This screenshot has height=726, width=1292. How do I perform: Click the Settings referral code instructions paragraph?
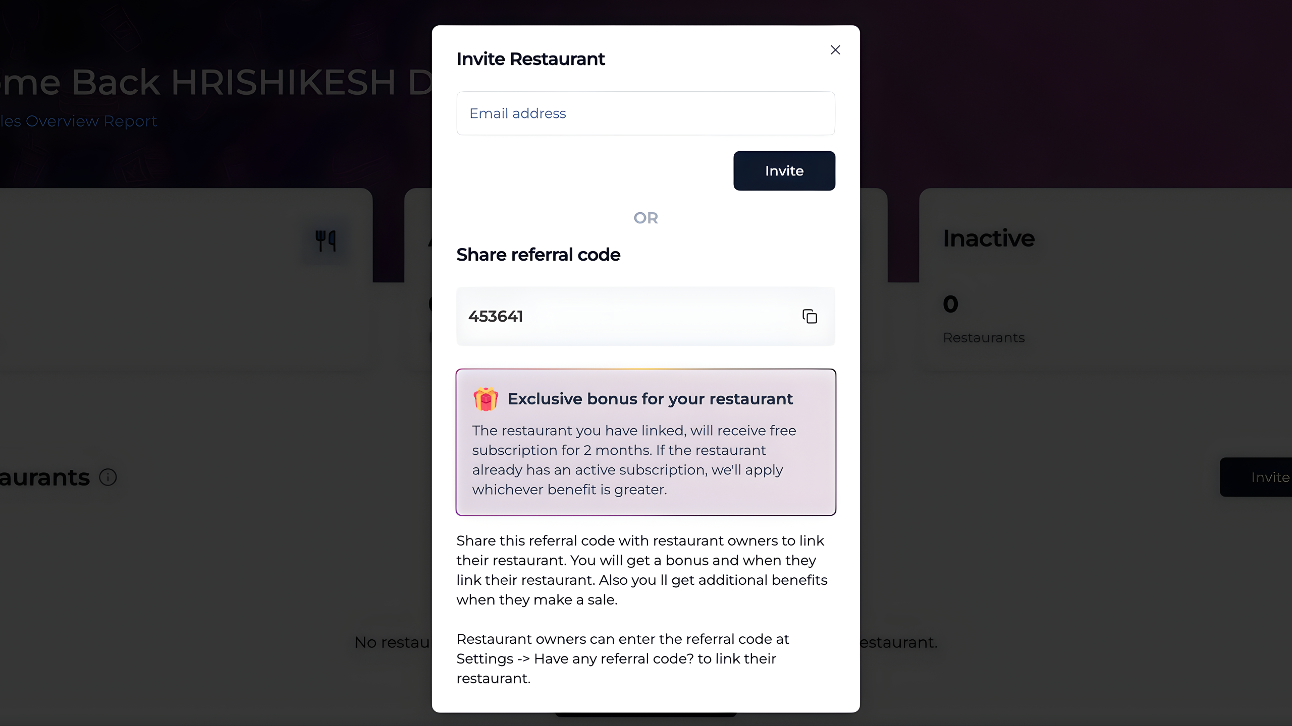click(x=622, y=658)
